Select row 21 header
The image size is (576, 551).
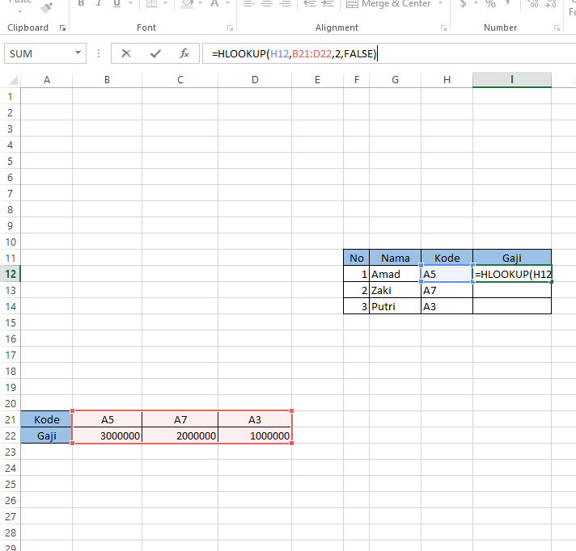tap(11, 419)
